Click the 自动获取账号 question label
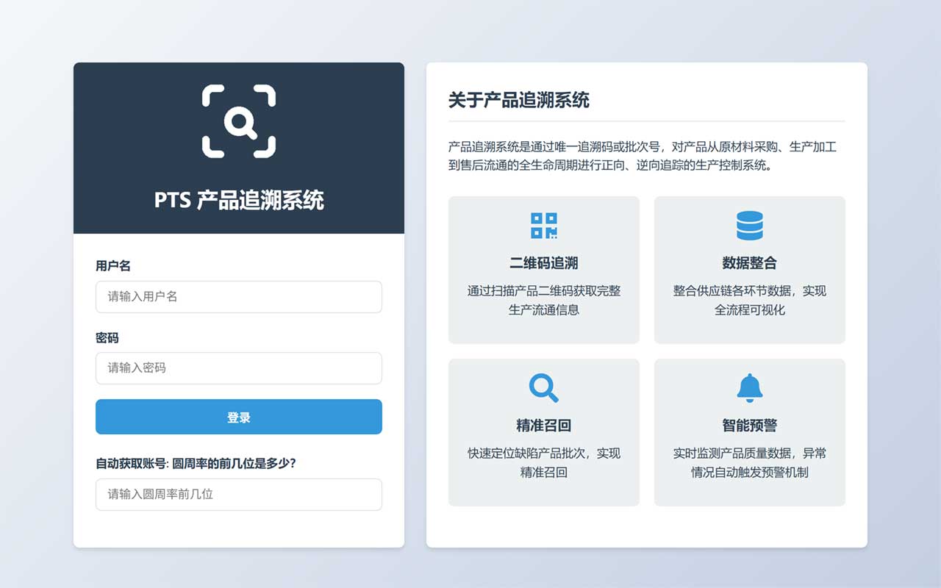The width and height of the screenshot is (941, 588). pos(196,464)
